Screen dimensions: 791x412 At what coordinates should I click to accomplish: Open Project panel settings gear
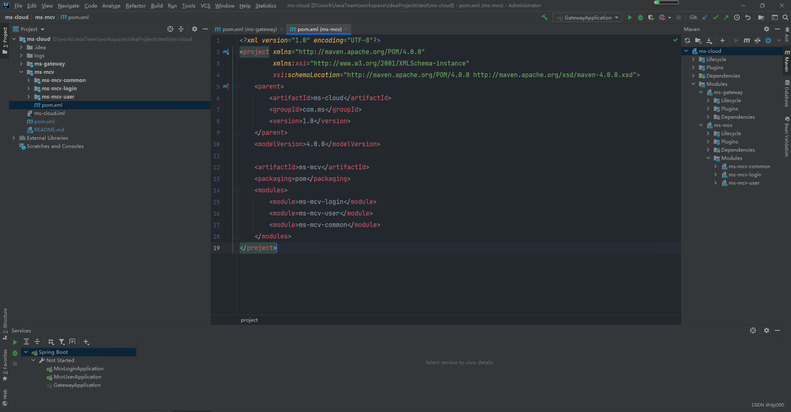(195, 29)
